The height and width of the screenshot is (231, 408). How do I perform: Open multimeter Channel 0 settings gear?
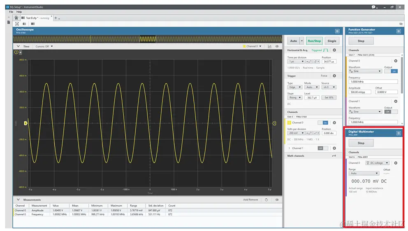(x=396, y=163)
